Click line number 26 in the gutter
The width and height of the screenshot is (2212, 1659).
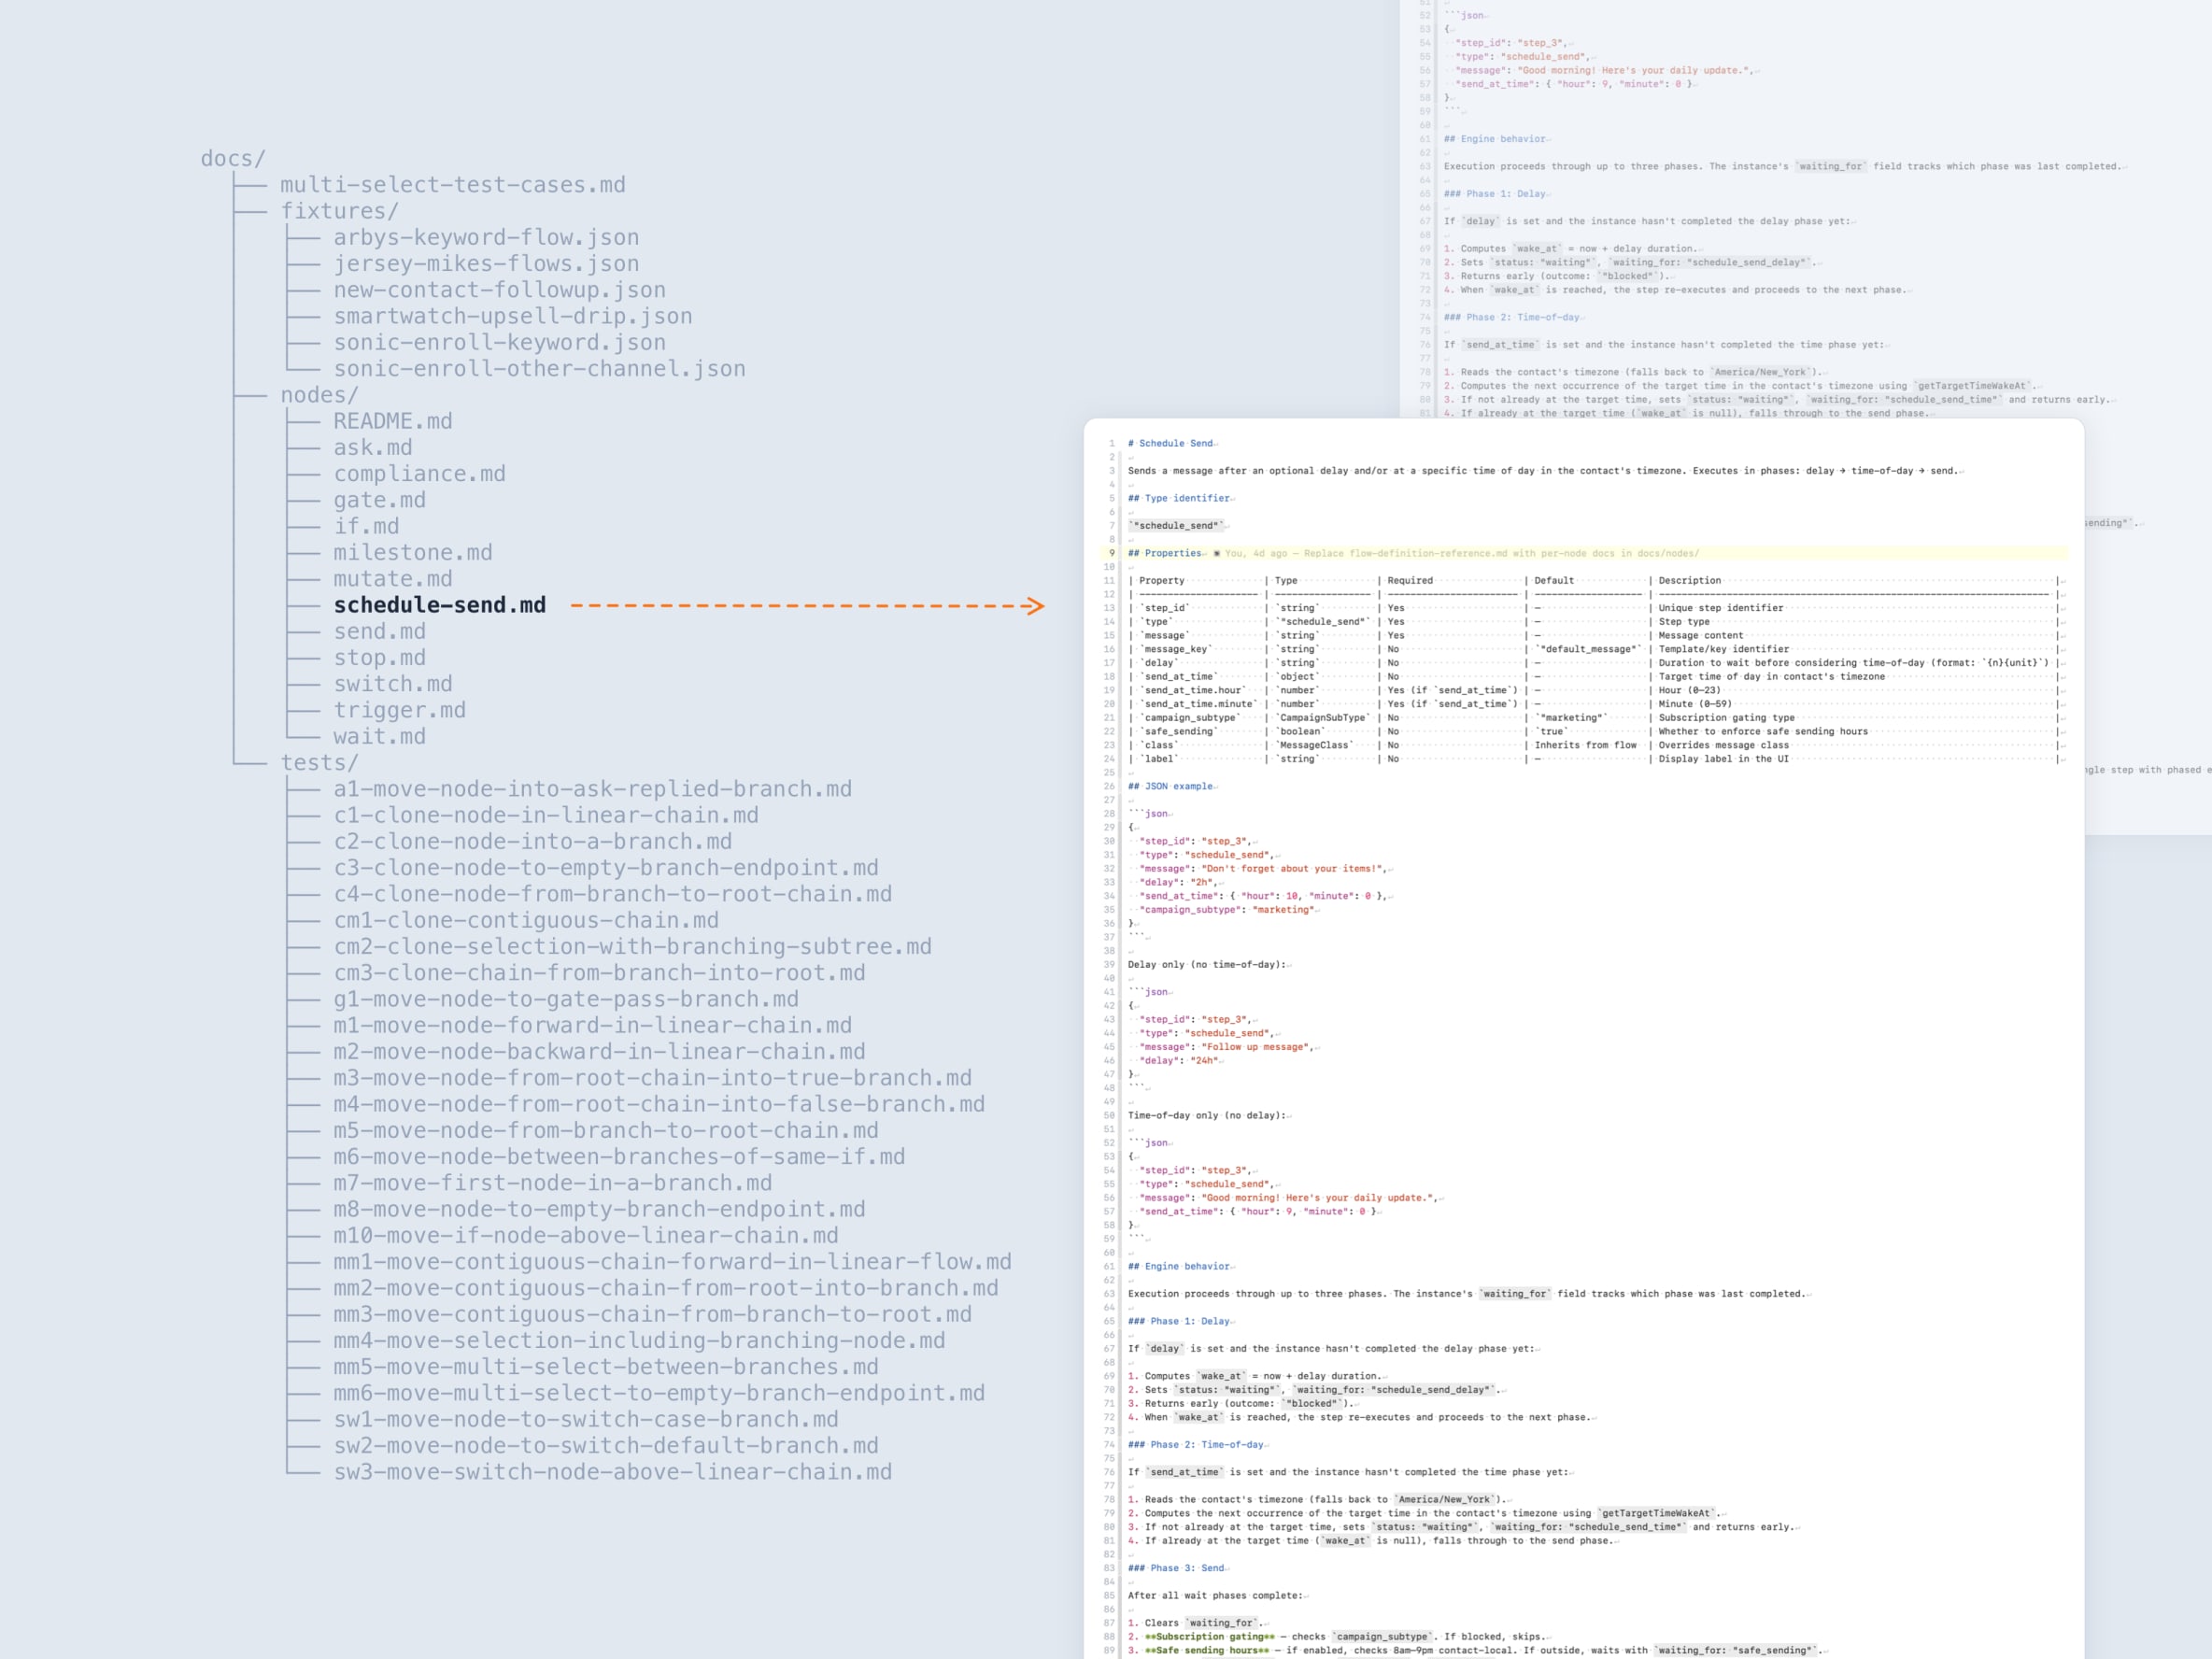point(1109,786)
